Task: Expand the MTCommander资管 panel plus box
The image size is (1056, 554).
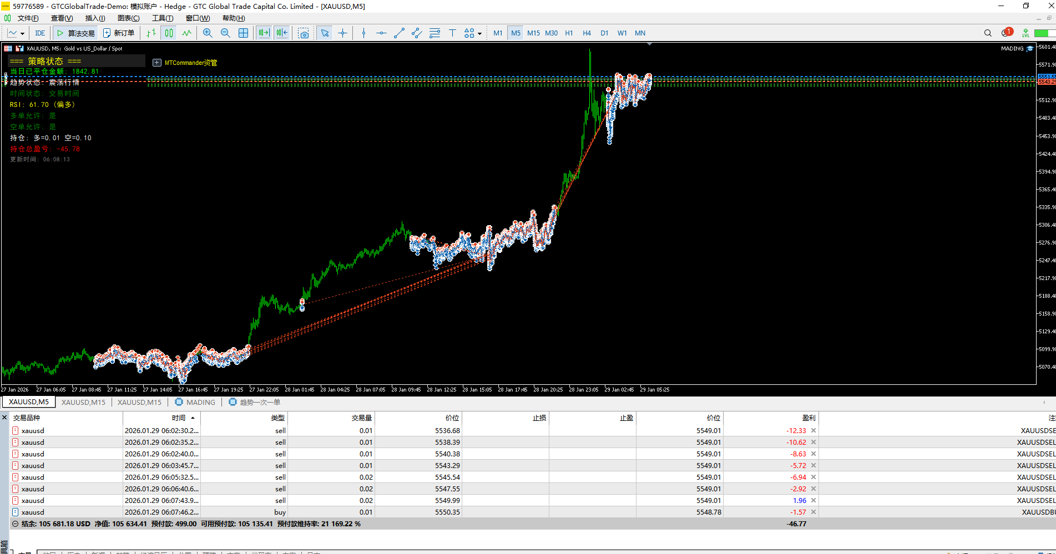Action: click(157, 63)
